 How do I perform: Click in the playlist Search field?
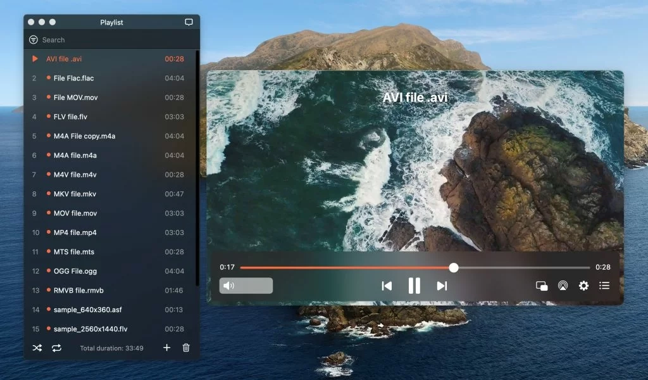114,40
